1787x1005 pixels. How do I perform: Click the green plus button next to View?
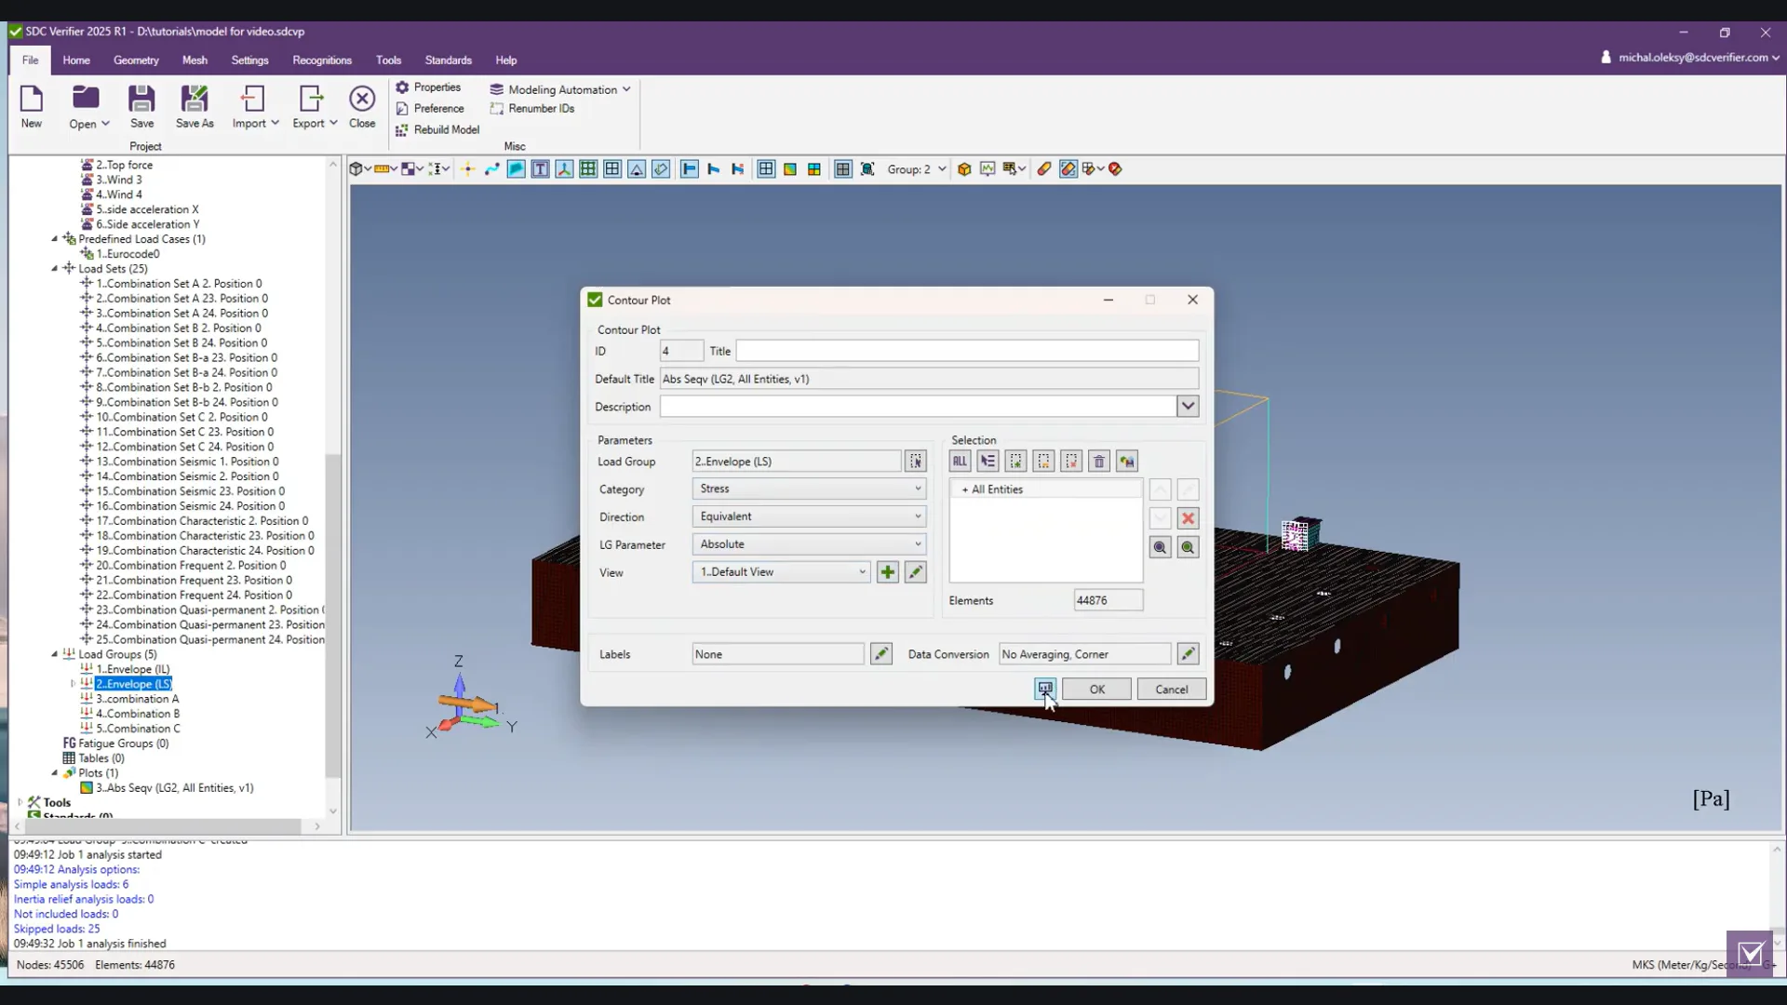click(x=888, y=572)
